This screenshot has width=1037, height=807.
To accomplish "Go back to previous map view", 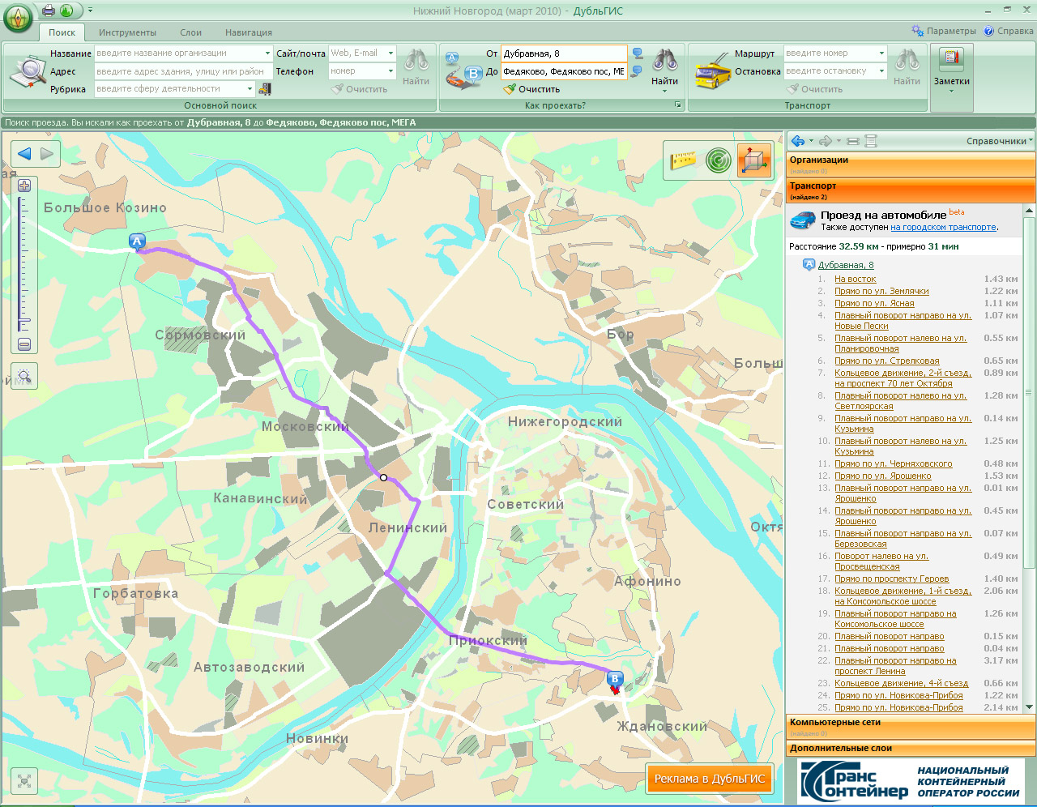I will (x=24, y=154).
